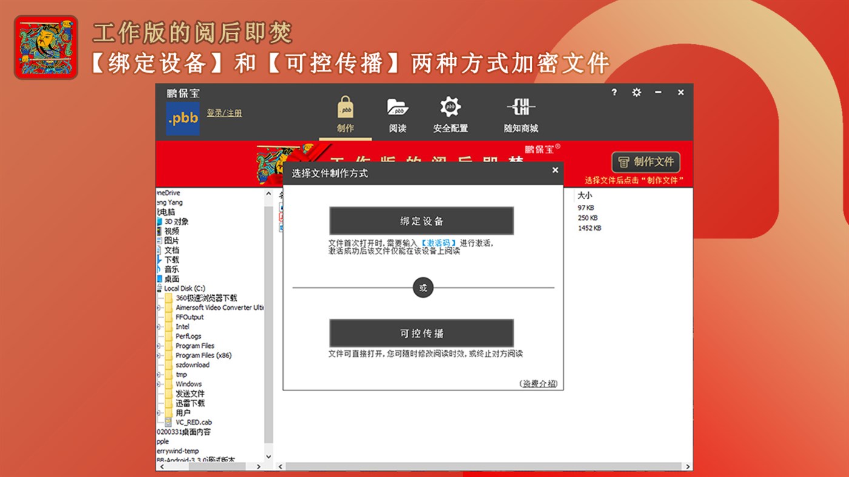Click the .pbb logo avatar

[x=183, y=118]
